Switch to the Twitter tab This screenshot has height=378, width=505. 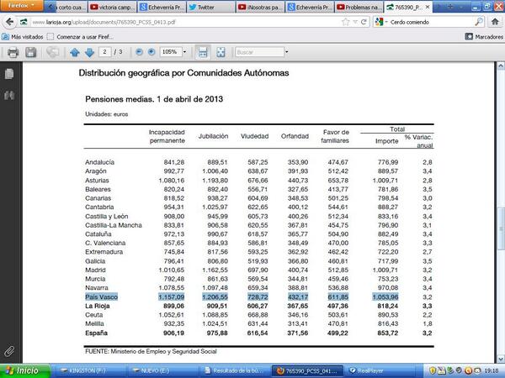[x=211, y=7]
